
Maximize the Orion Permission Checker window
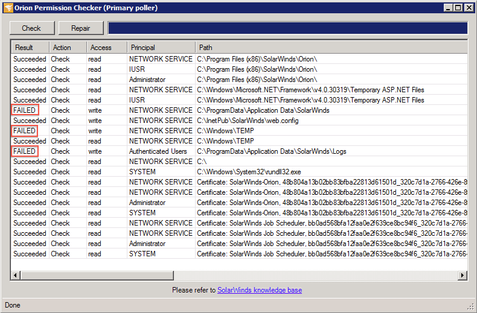point(458,8)
